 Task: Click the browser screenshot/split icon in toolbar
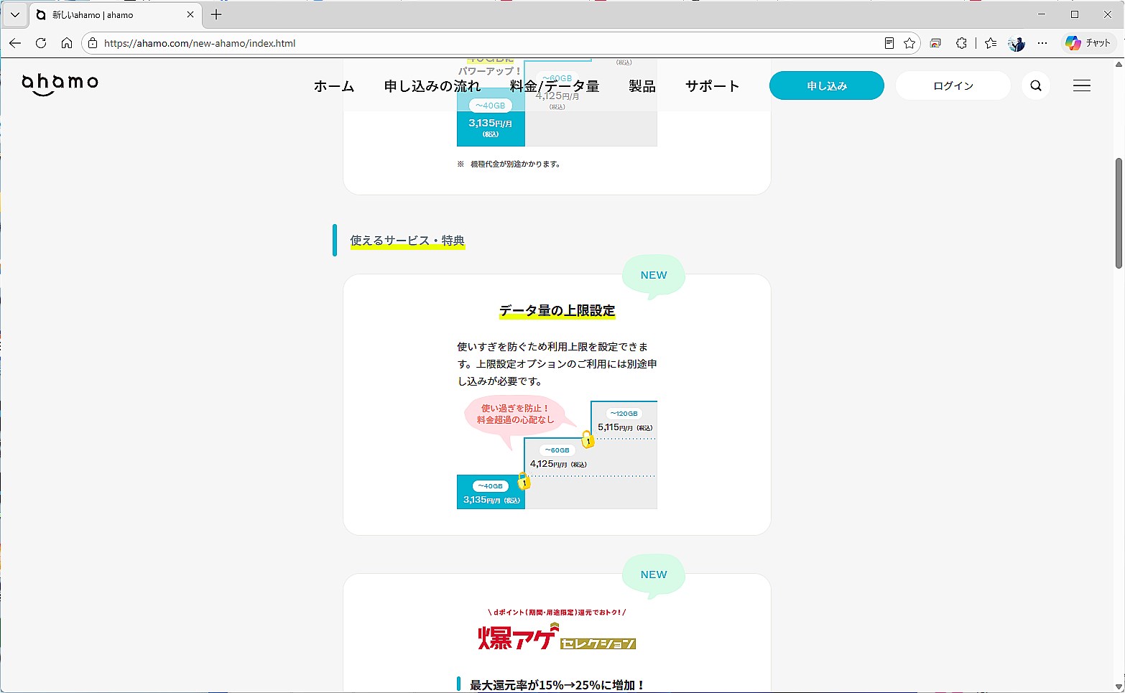(x=935, y=43)
